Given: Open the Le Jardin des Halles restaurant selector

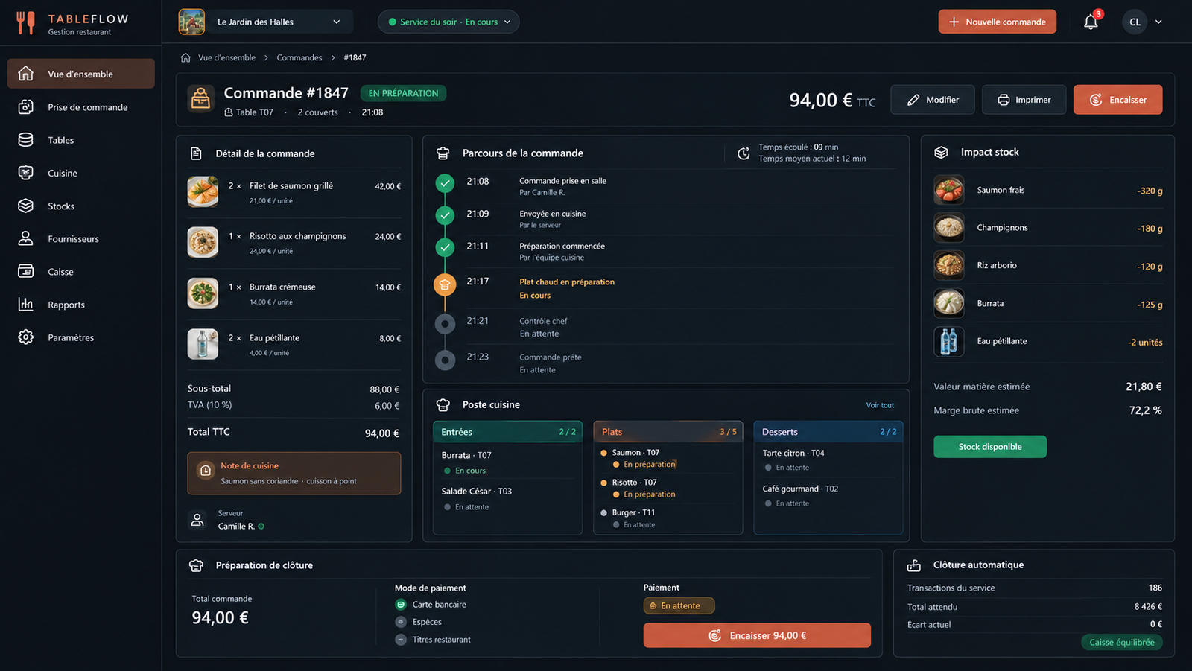Looking at the screenshot, I should click(264, 22).
